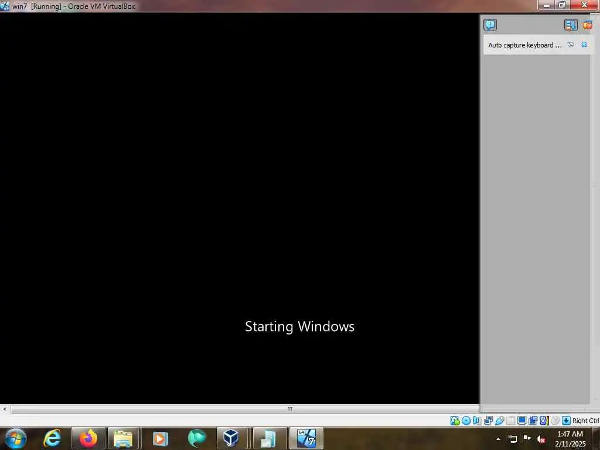Viewport: 600px width, 450px height.
Task: Open CPU virtualization indicator in status bar
Action: pyautogui.click(x=544, y=421)
